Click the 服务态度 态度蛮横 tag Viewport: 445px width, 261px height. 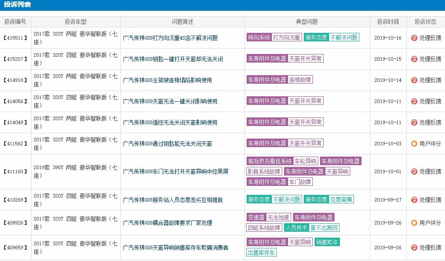coord(329,199)
